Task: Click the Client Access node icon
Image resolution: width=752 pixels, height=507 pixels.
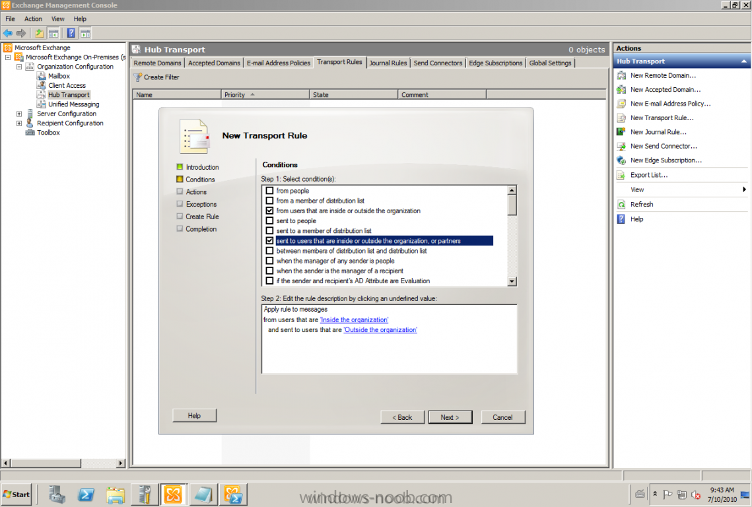Action: [42, 85]
